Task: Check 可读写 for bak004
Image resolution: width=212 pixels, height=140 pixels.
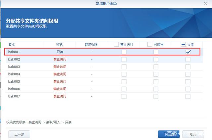Action: click(156, 74)
